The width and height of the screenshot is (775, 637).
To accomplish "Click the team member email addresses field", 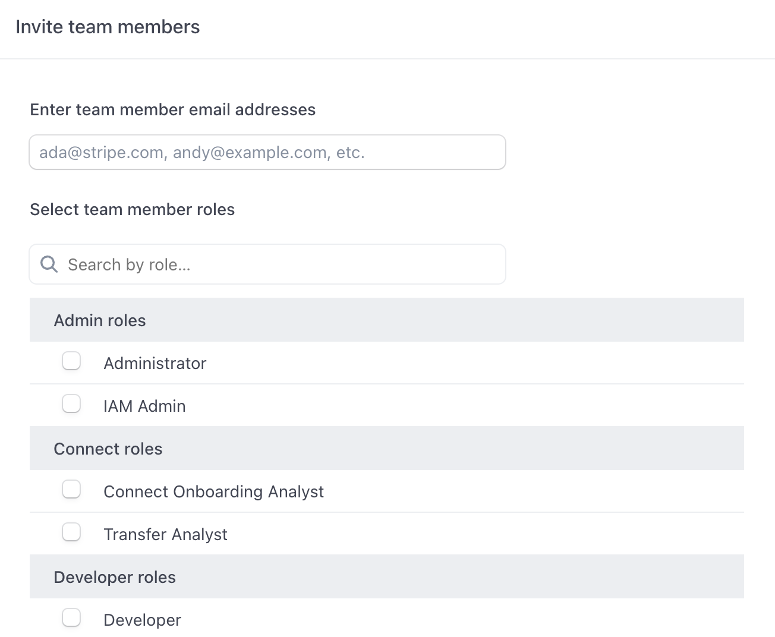I will click(267, 152).
